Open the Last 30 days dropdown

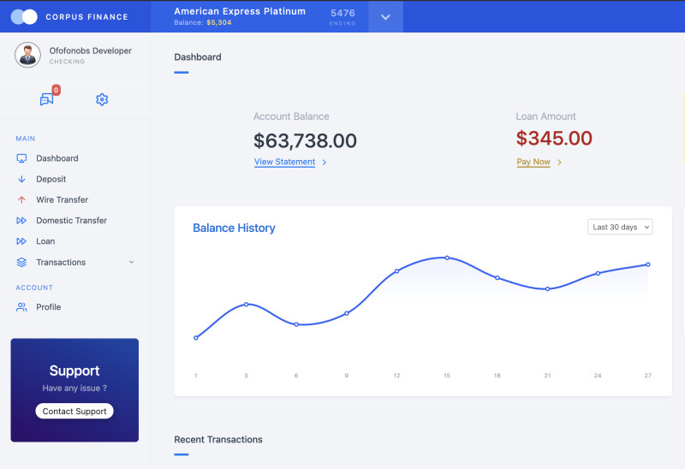620,227
